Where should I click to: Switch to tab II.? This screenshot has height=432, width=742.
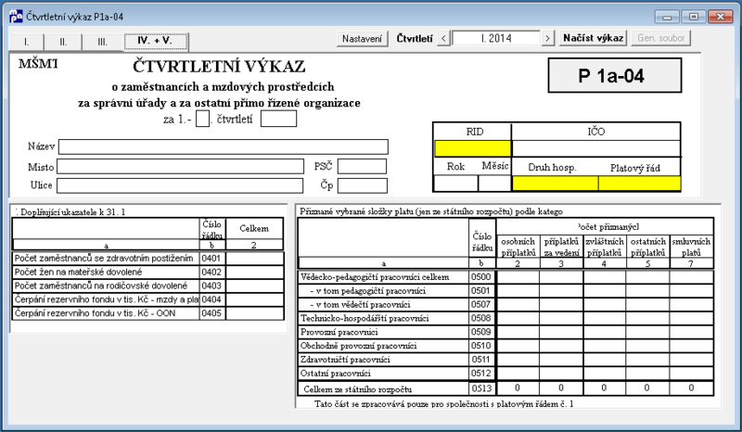tap(63, 42)
